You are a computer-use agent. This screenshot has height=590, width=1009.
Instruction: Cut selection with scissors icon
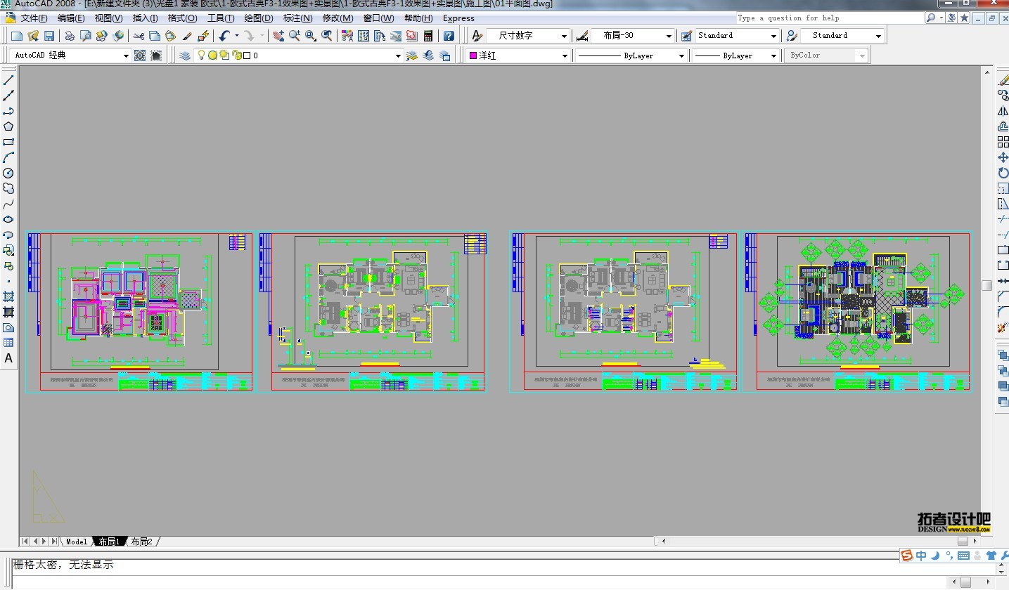click(139, 35)
